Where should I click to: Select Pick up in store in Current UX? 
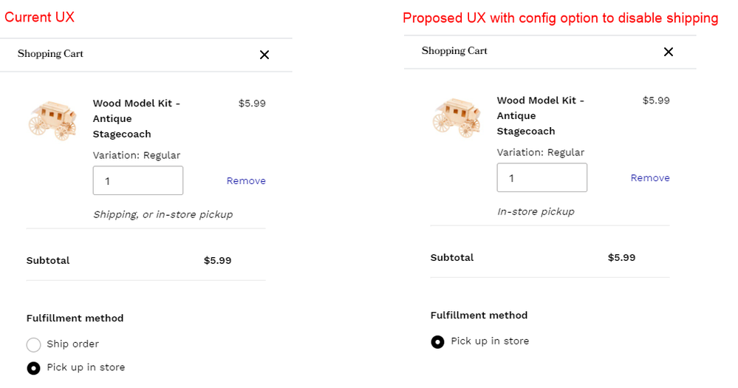coord(34,368)
